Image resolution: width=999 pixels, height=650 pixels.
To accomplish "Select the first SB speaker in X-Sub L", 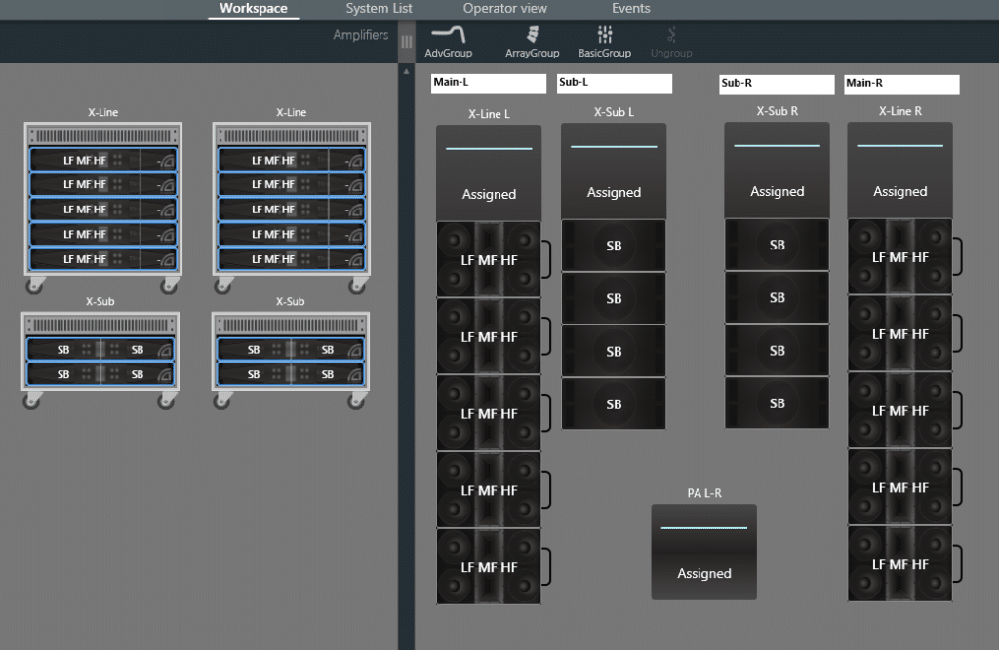I will point(614,246).
